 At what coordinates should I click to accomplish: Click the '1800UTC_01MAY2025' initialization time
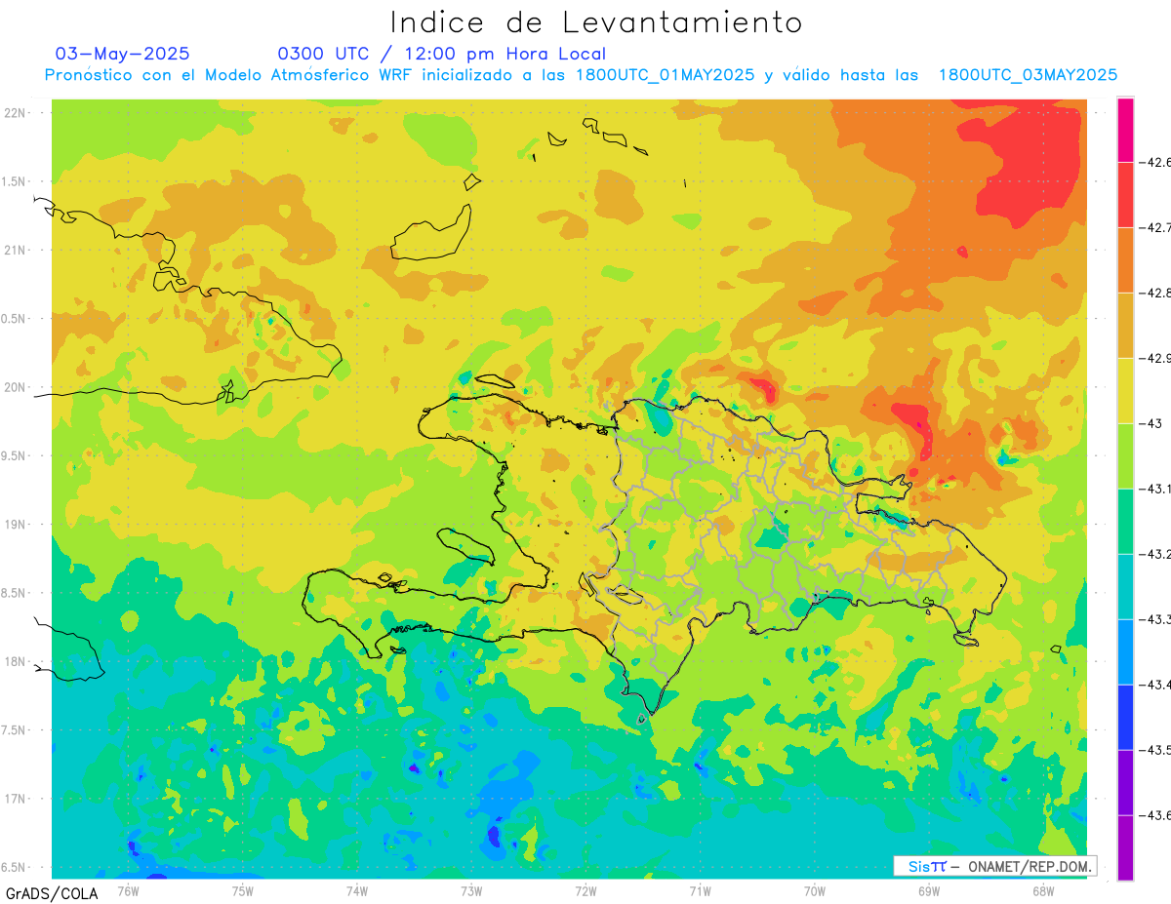(666, 75)
